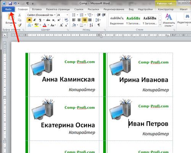Open the Макет table tools tab
The height and width of the screenshot is (153, 191).
184,9
